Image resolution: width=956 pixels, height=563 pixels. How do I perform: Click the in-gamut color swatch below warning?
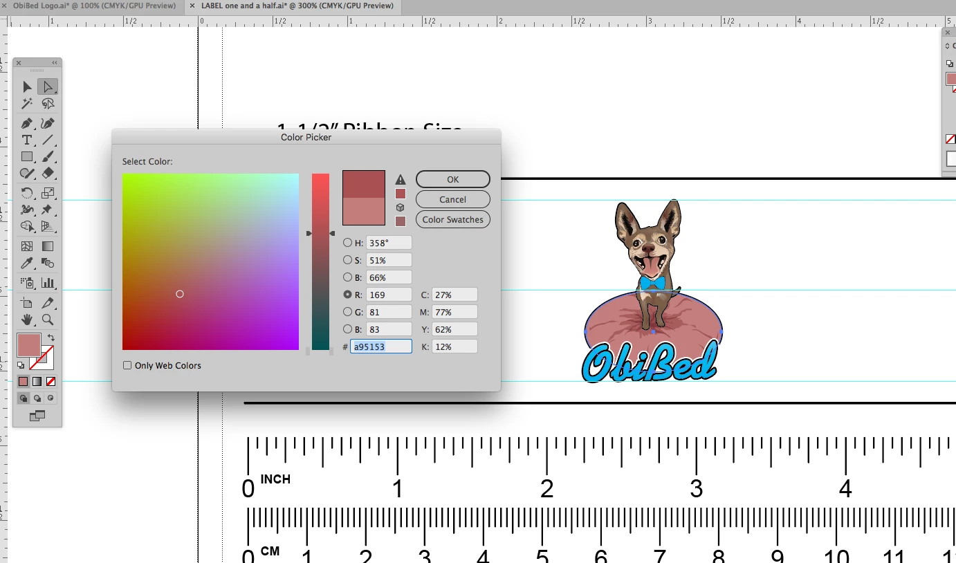tap(400, 194)
